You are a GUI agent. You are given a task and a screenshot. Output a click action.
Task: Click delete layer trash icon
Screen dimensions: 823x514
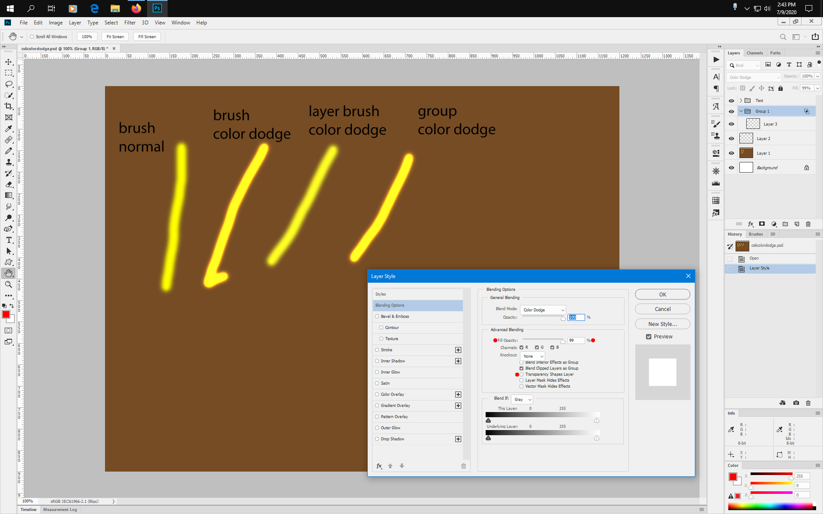(808, 224)
